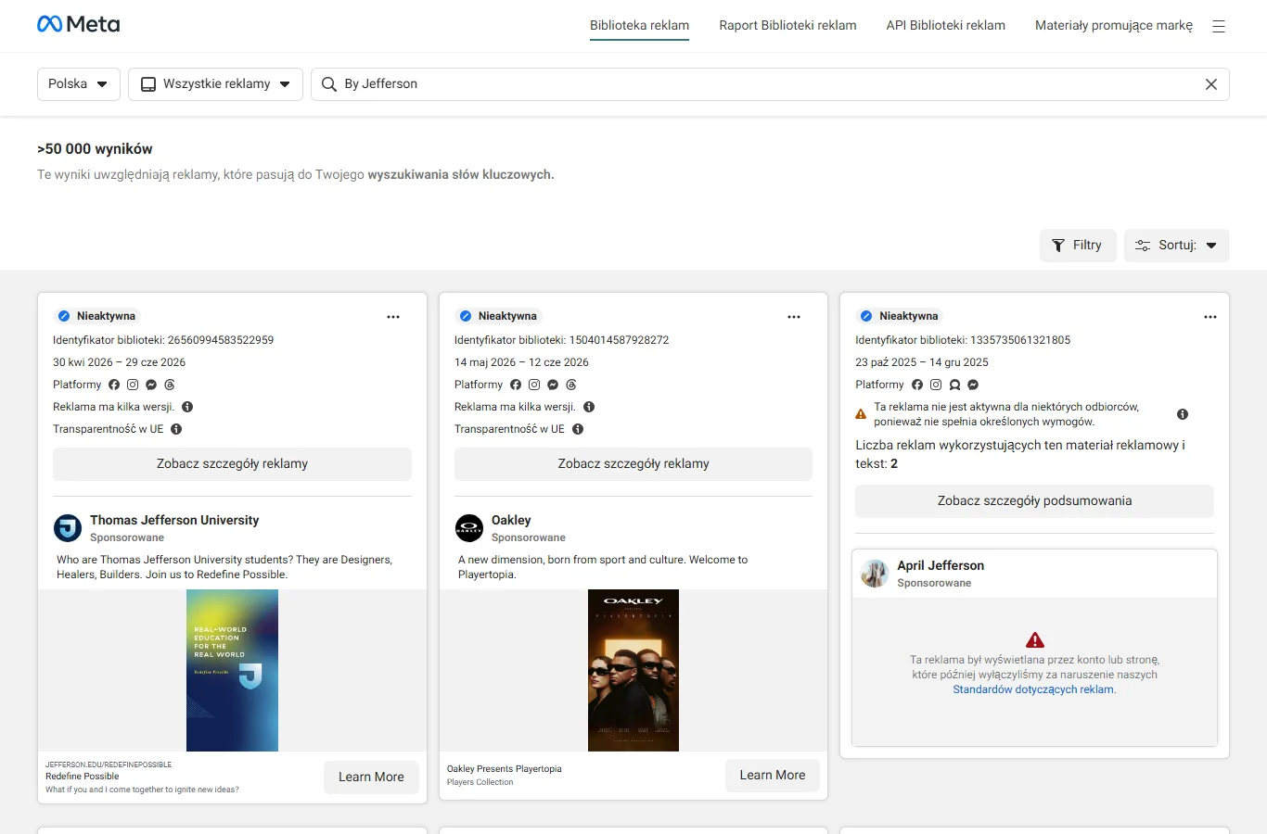Open the Thomas Jefferson University ad image

pos(232,671)
